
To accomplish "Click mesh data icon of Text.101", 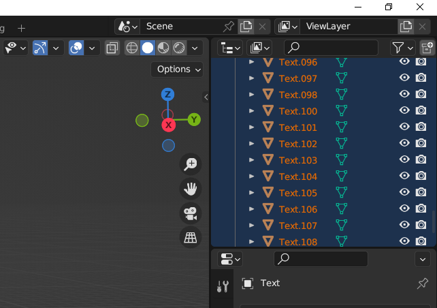I will coord(342,127).
